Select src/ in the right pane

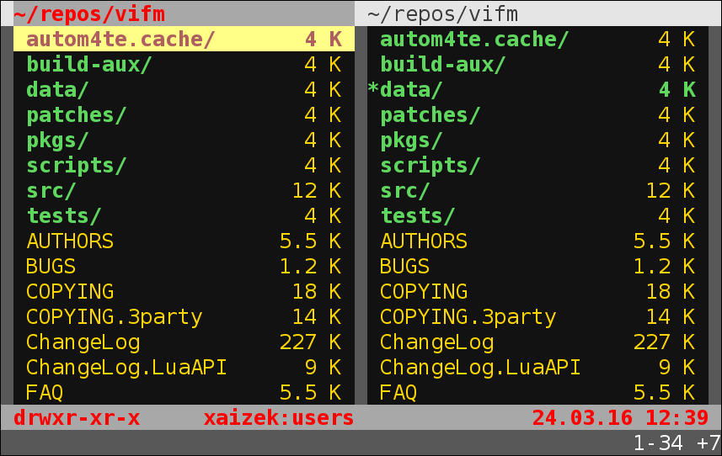[x=537, y=190]
